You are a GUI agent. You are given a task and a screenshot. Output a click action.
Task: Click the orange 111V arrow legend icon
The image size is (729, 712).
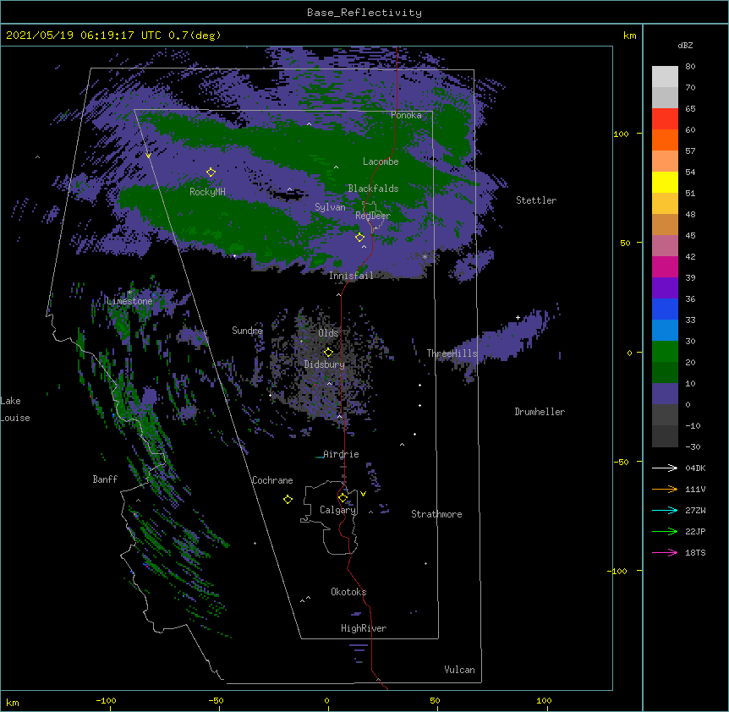pos(665,489)
